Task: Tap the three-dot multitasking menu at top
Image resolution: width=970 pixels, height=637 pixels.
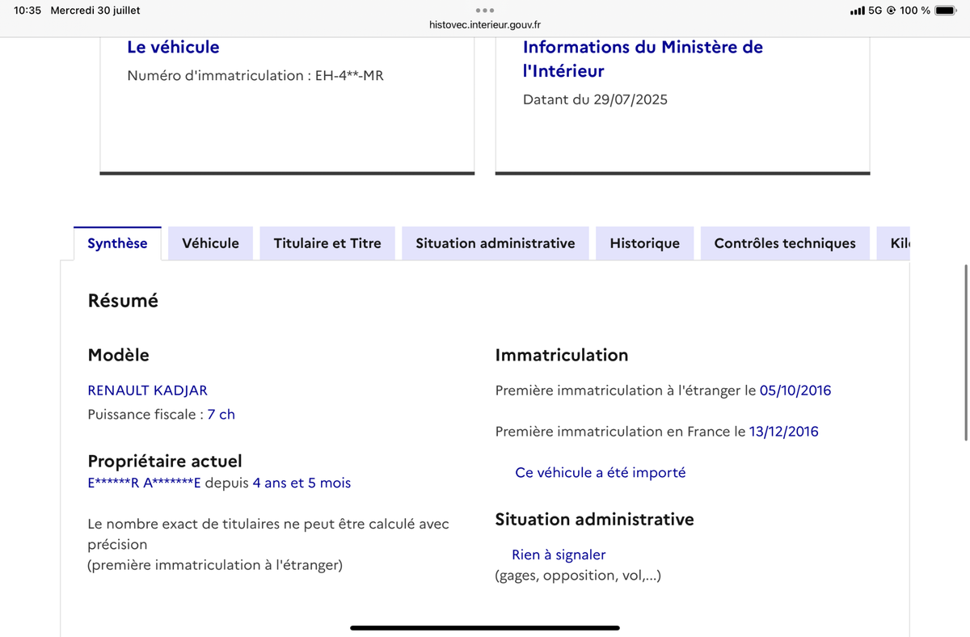Action: coord(485,11)
